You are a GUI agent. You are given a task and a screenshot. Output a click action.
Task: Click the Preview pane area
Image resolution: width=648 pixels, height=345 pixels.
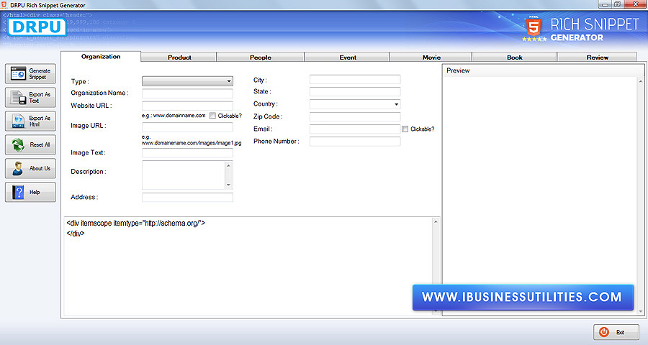pyautogui.click(x=540, y=196)
